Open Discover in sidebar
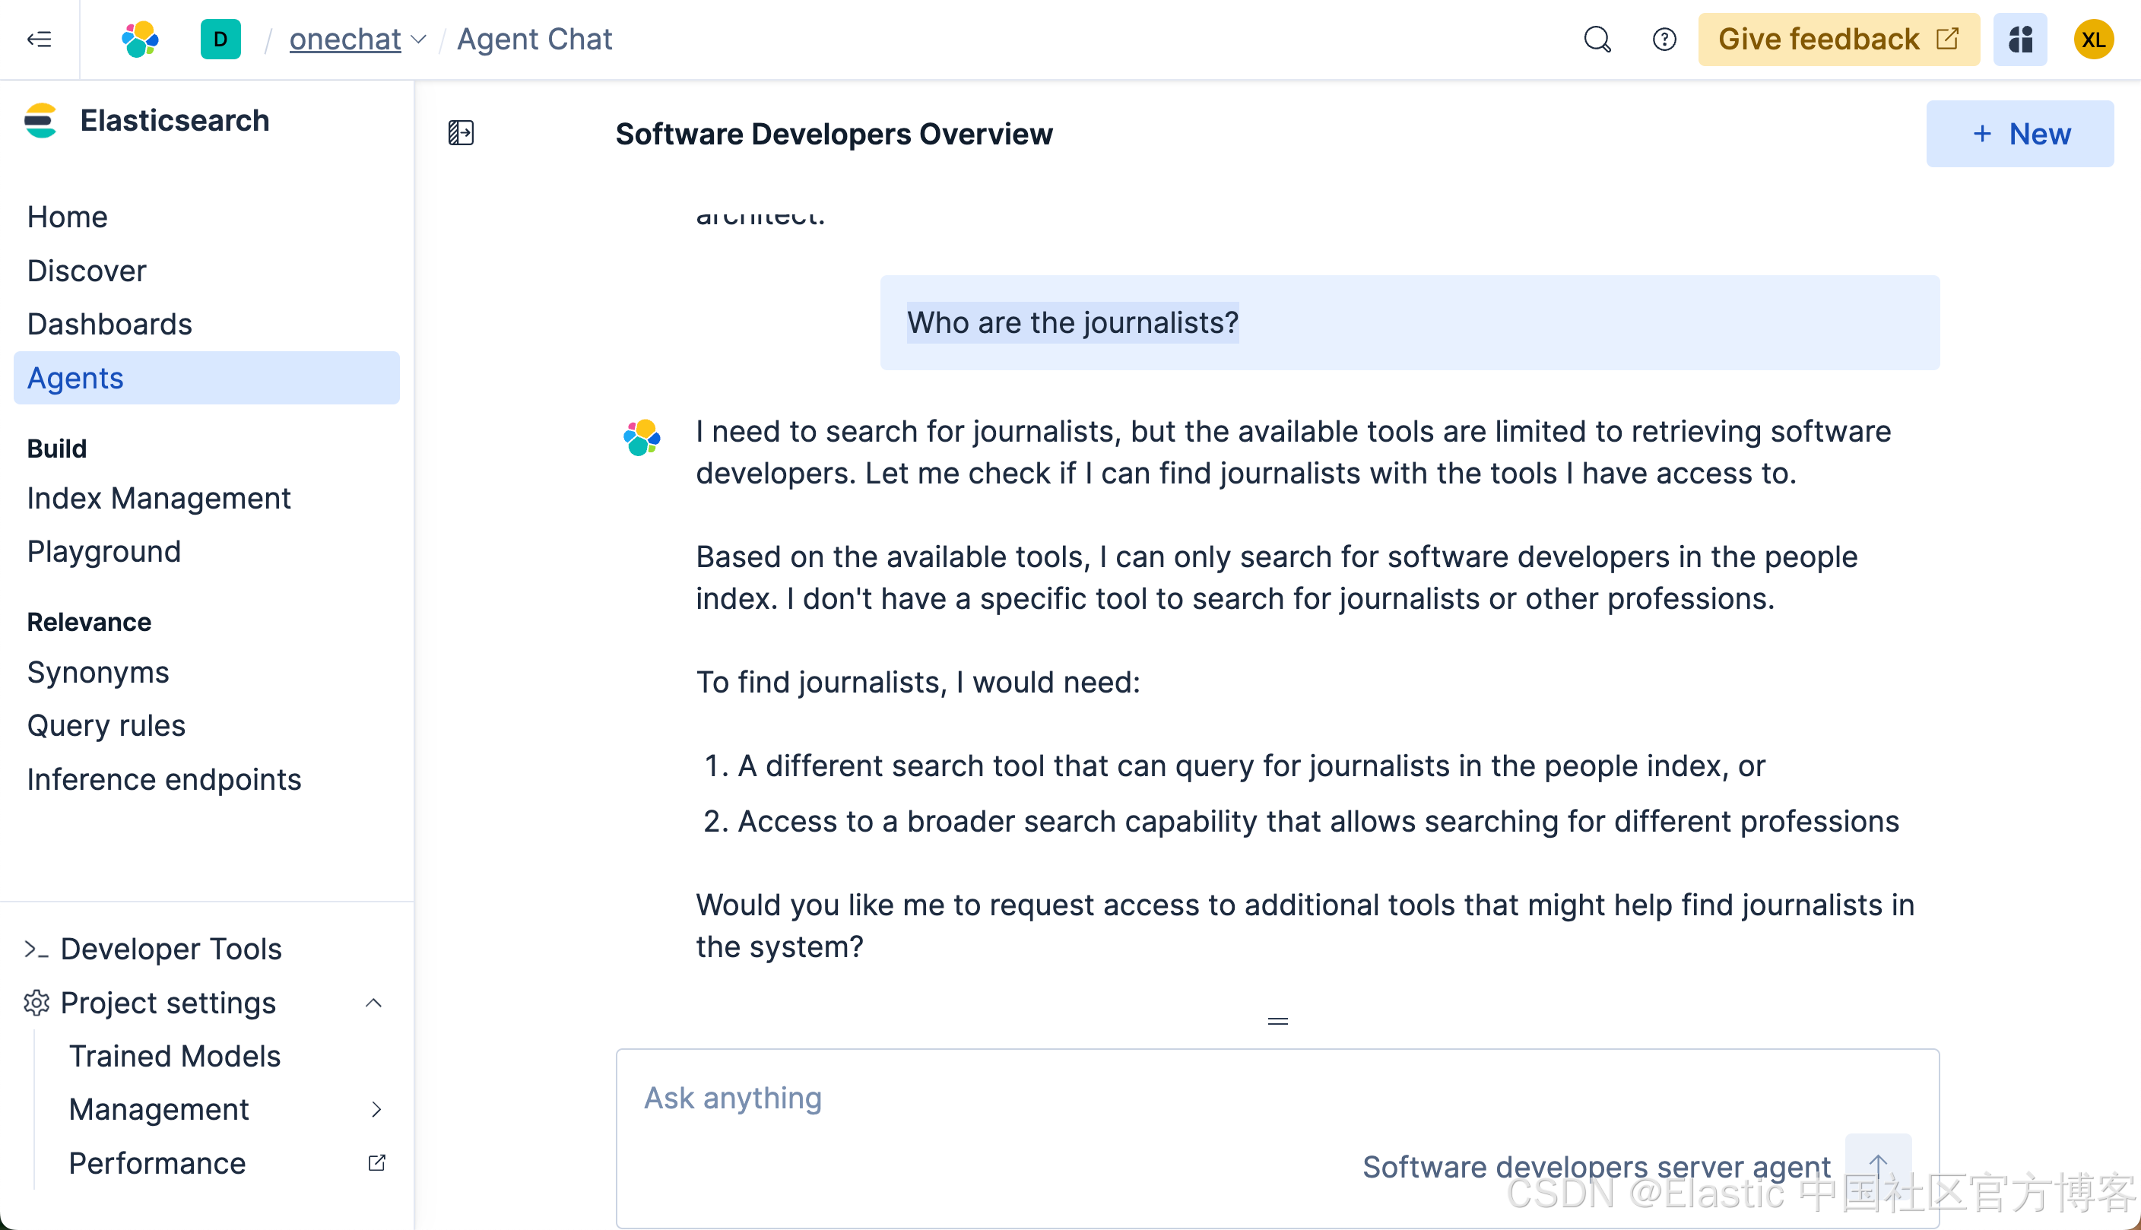Image resolution: width=2141 pixels, height=1230 pixels. [x=86, y=271]
